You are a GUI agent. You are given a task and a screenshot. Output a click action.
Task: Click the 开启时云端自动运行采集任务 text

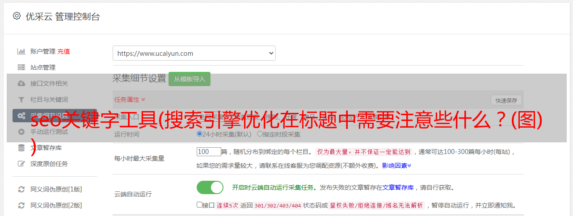(x=273, y=187)
